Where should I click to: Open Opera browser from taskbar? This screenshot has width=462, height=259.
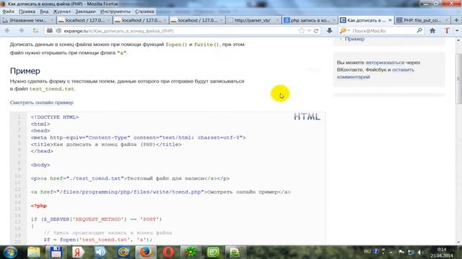168,253
